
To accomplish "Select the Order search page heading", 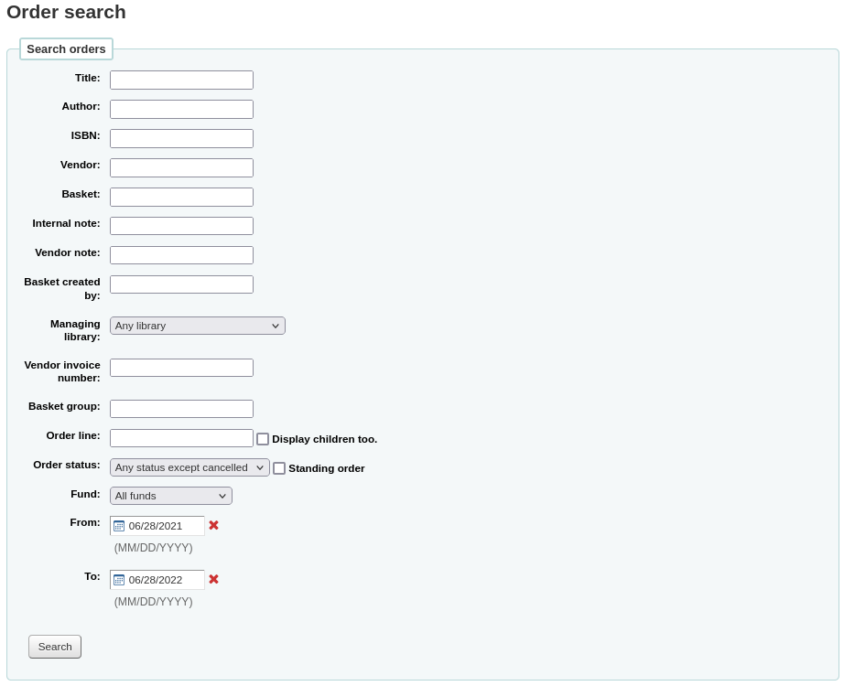I will point(65,12).
